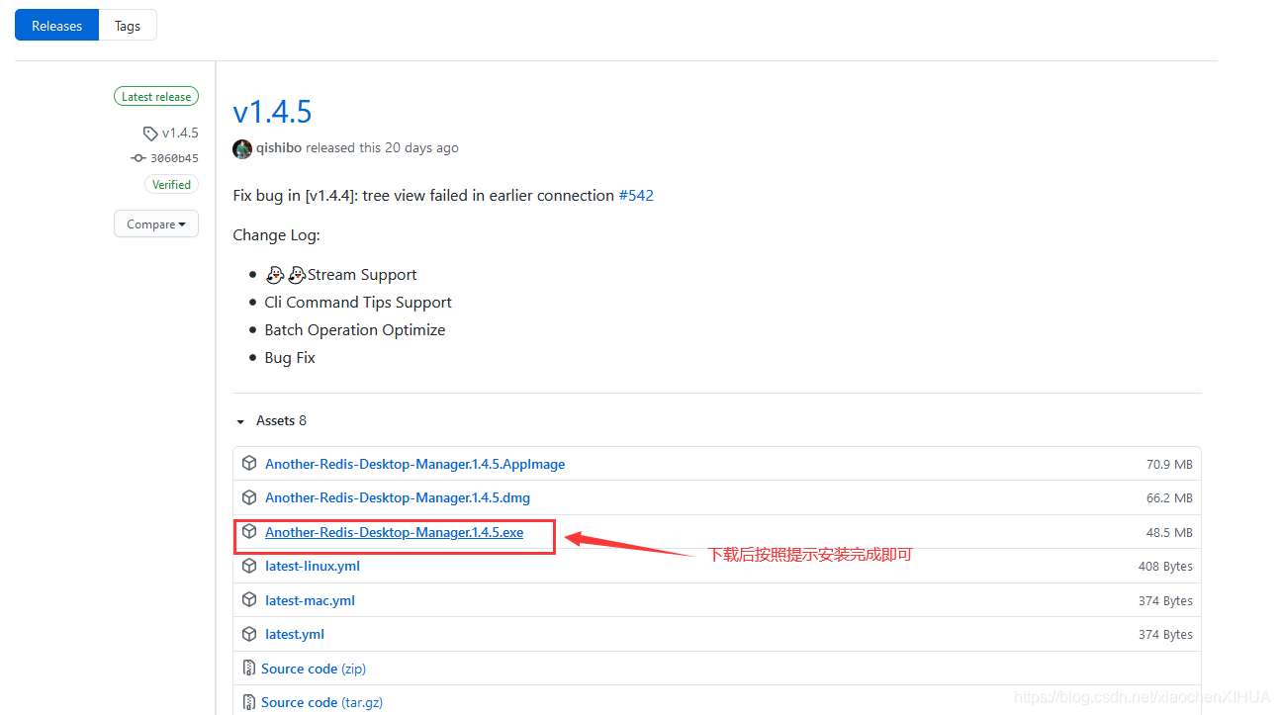Image resolution: width=1280 pixels, height=715 pixels.
Task: Click the 48.5 MB size text
Action: tap(1169, 532)
